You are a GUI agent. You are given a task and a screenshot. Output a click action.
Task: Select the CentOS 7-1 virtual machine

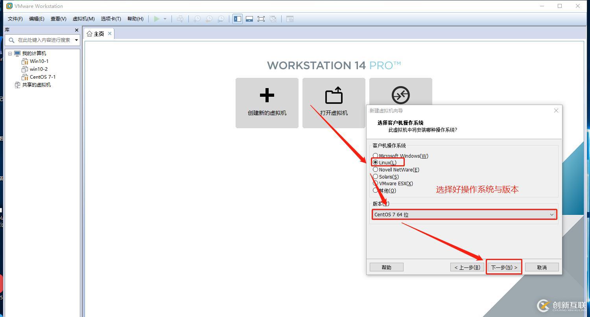[x=42, y=77]
